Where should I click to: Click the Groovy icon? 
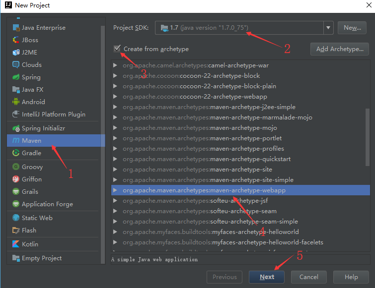click(x=16, y=167)
